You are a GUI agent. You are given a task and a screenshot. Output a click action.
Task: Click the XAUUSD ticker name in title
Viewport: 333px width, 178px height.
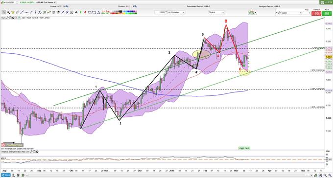click(x=10, y=2)
